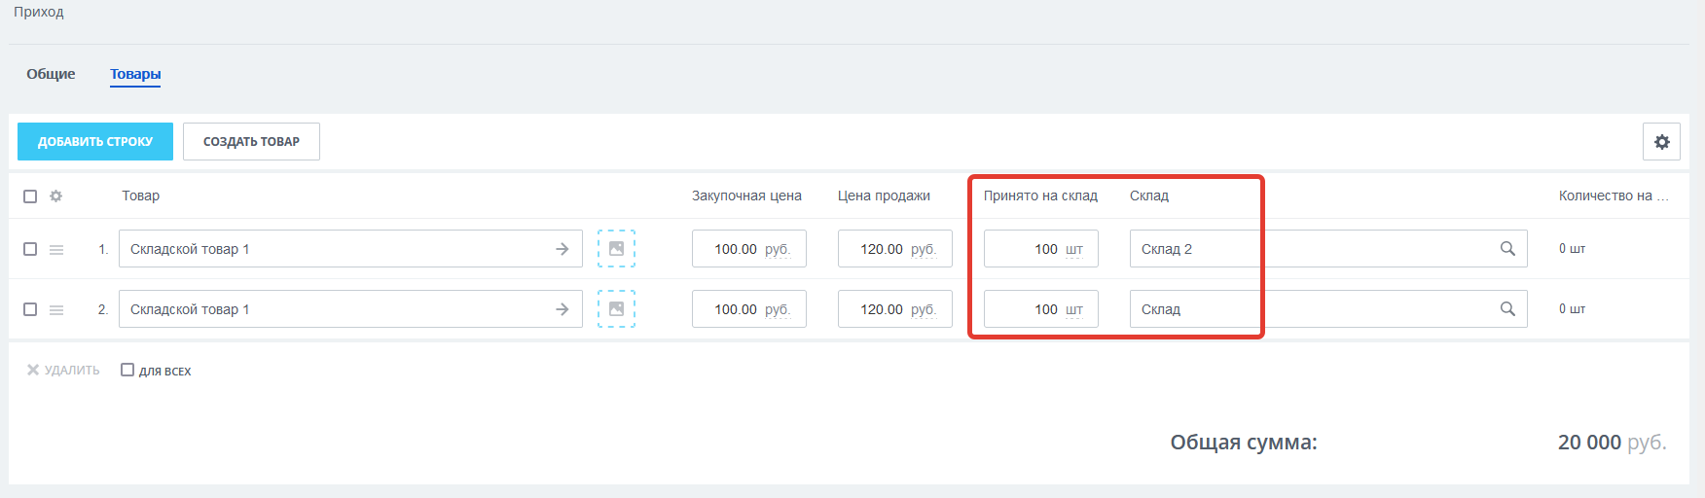Click the column settings gear in header

56,196
